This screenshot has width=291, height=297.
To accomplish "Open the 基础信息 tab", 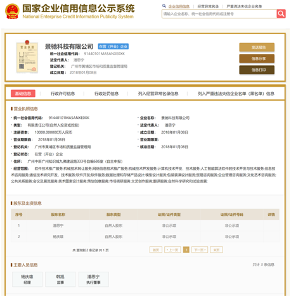I will [23, 94].
